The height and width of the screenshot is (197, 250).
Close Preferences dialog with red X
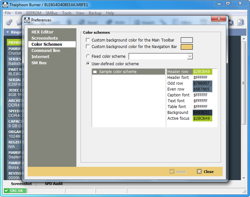point(218,18)
